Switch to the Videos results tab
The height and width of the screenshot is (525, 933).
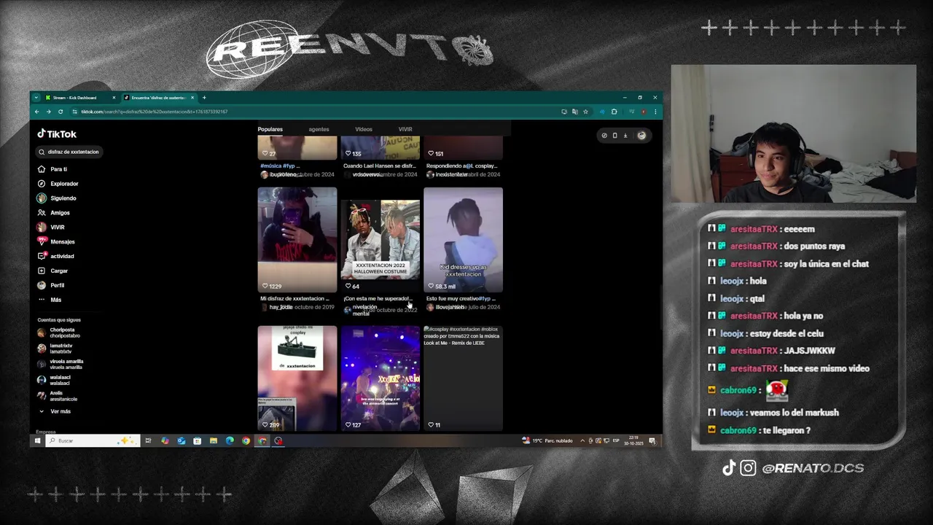point(364,129)
